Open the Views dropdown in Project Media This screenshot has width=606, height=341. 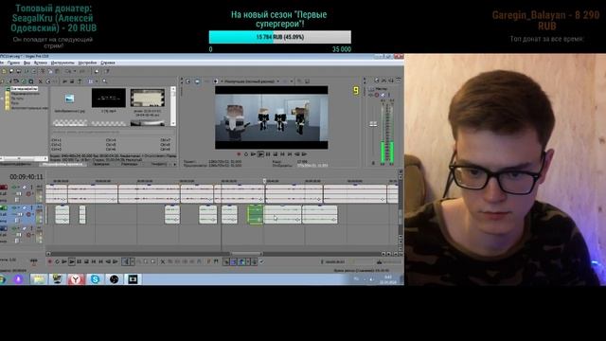(97, 81)
